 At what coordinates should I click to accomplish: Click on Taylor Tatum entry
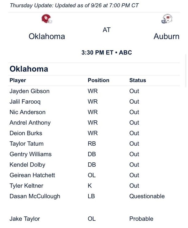pos(27,143)
